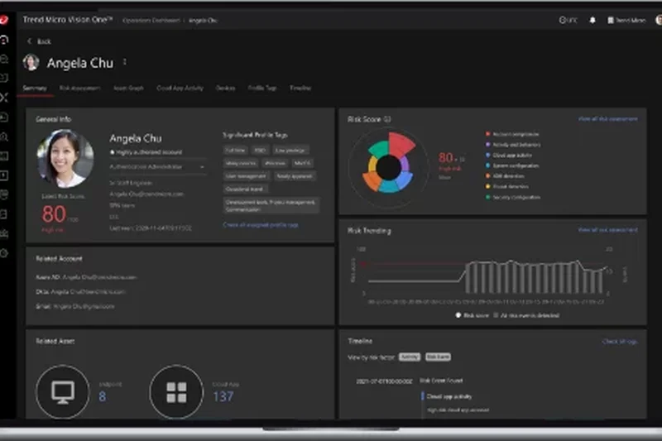This screenshot has width=662, height=441.
Task: Toggle the Account compromise legend entry
Action: point(512,134)
